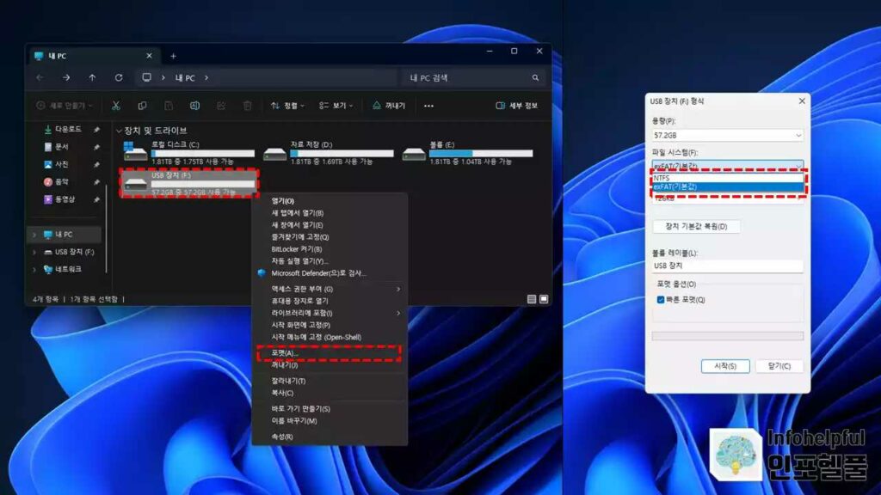The width and height of the screenshot is (881, 495).
Task: Toggle the 빠른 포맷(Q) checkbox
Action: point(661,300)
